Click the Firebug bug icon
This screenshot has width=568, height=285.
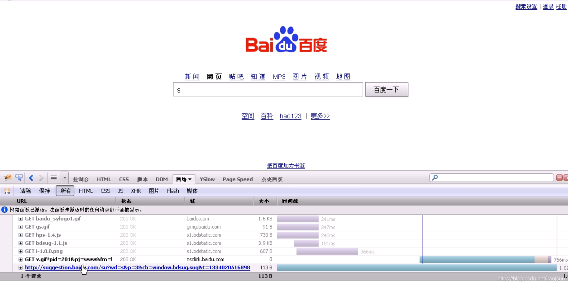(8, 178)
